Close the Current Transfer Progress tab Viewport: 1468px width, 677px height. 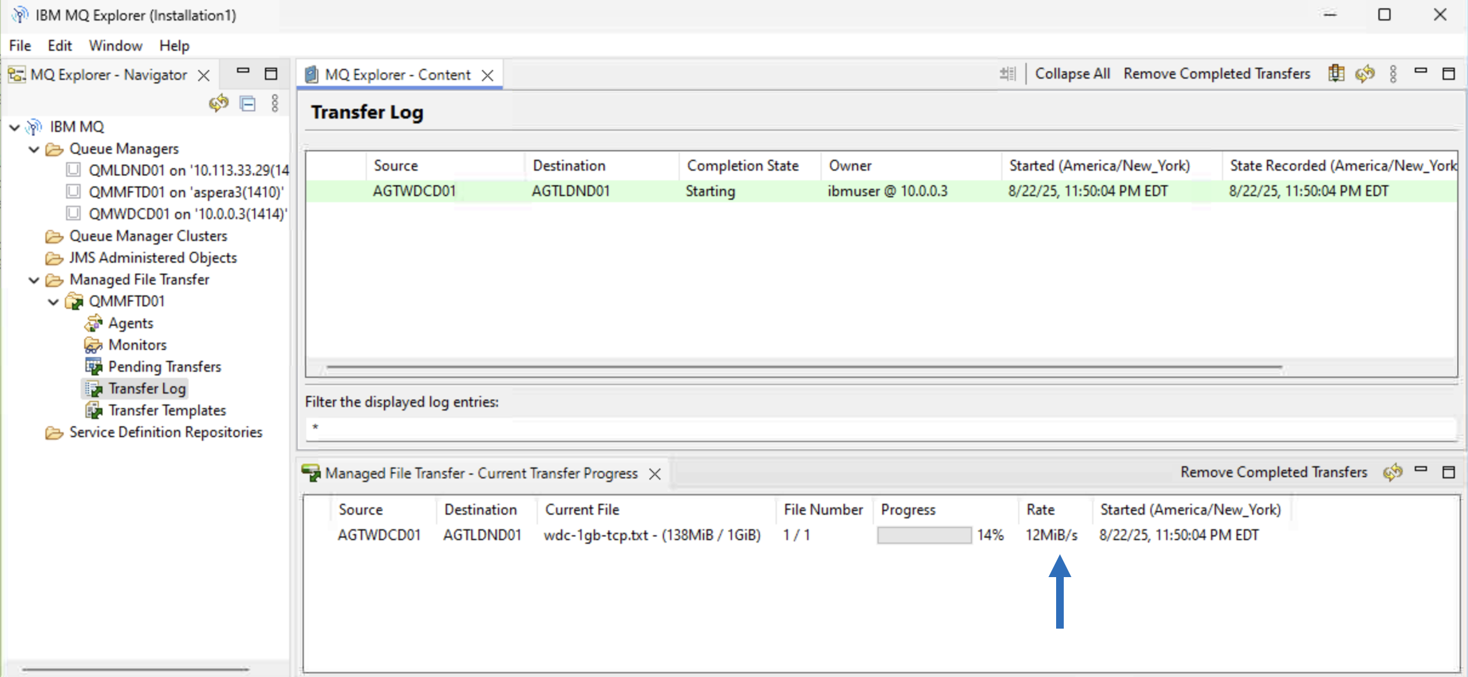pos(654,474)
